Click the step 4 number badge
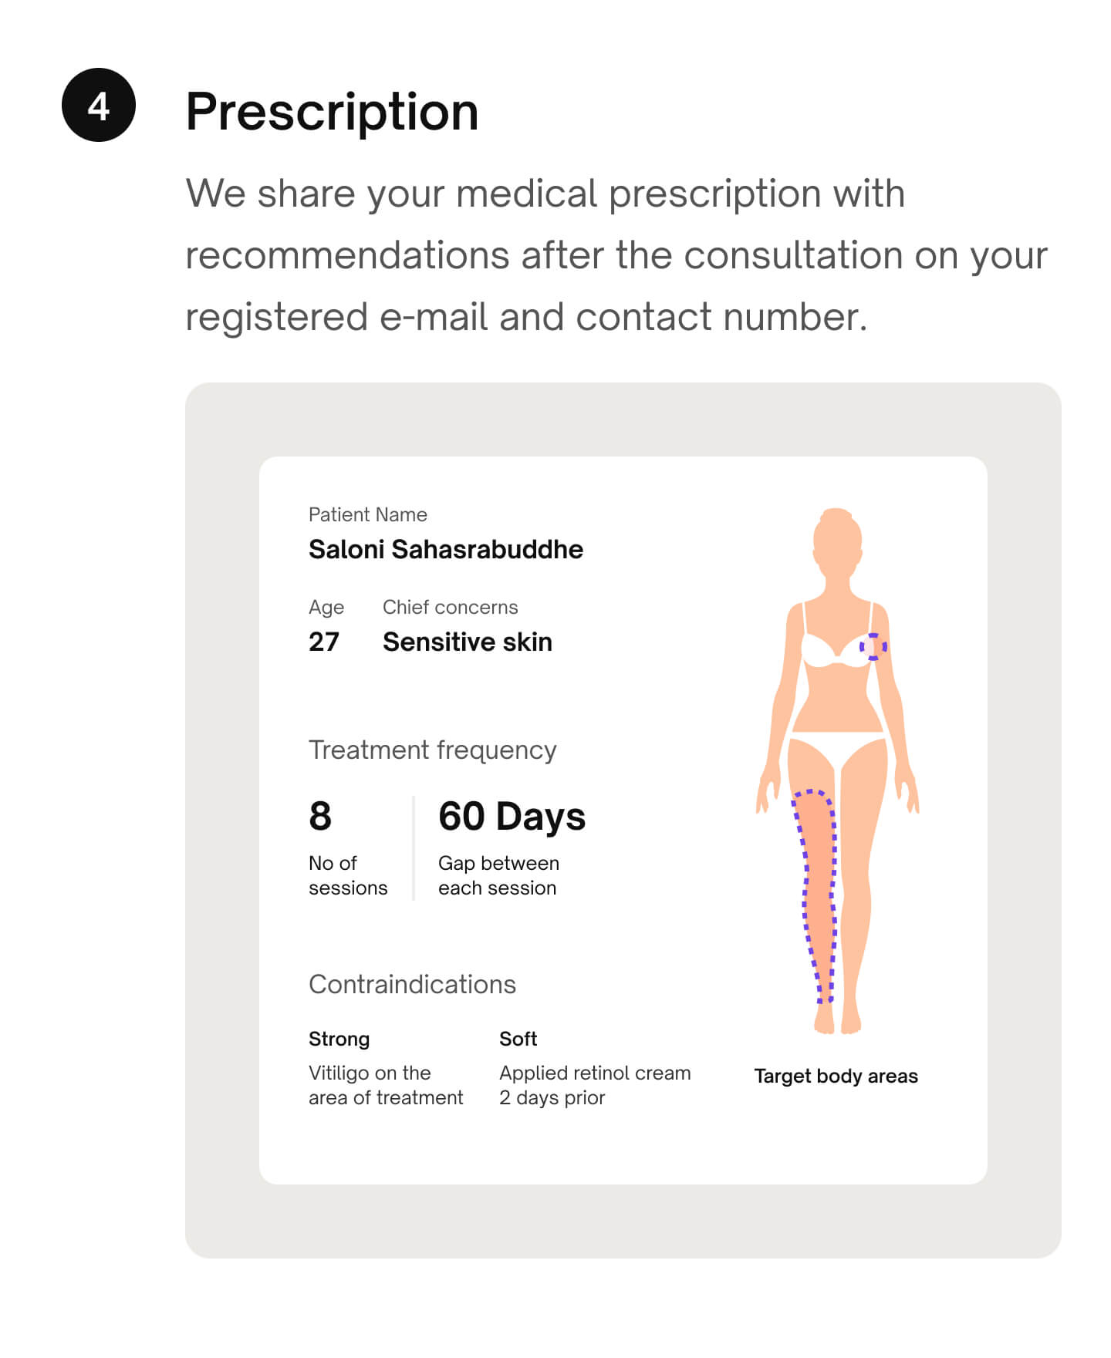Screen dimensions: 1111x1358 tap(99, 105)
